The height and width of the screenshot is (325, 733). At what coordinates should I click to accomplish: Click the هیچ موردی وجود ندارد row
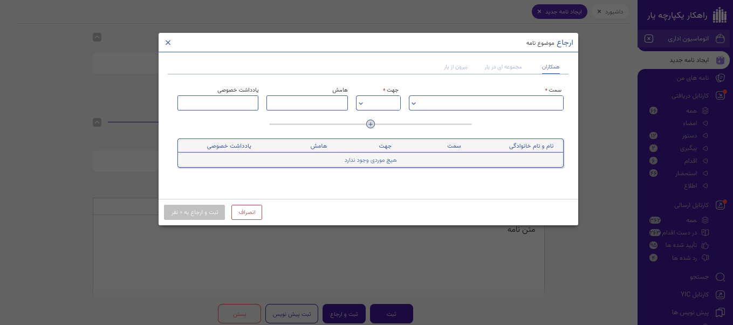(371, 160)
